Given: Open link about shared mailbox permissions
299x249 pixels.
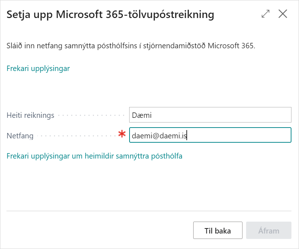Looking at the screenshot, I should (94, 156).
